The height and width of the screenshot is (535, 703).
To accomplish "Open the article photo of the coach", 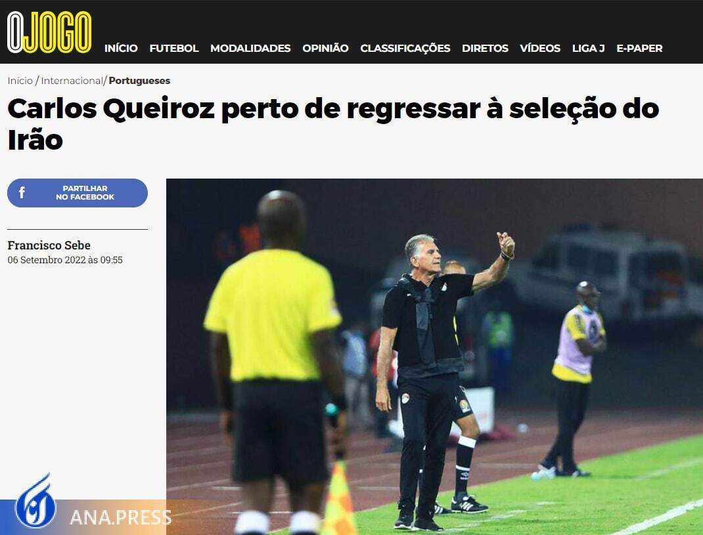I will click(x=434, y=356).
